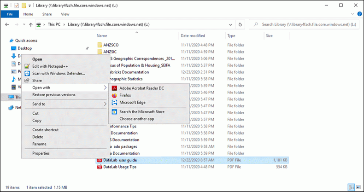Click the Library path segment in address bar
The height and width of the screenshot is (192, 364).
108,24
